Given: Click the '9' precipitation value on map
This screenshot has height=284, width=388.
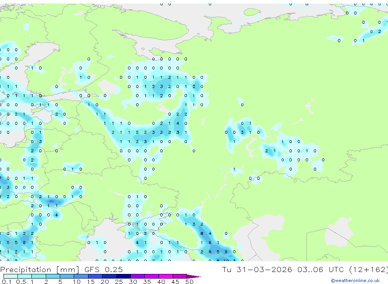Looking at the screenshot, I should (x=226, y=252).
